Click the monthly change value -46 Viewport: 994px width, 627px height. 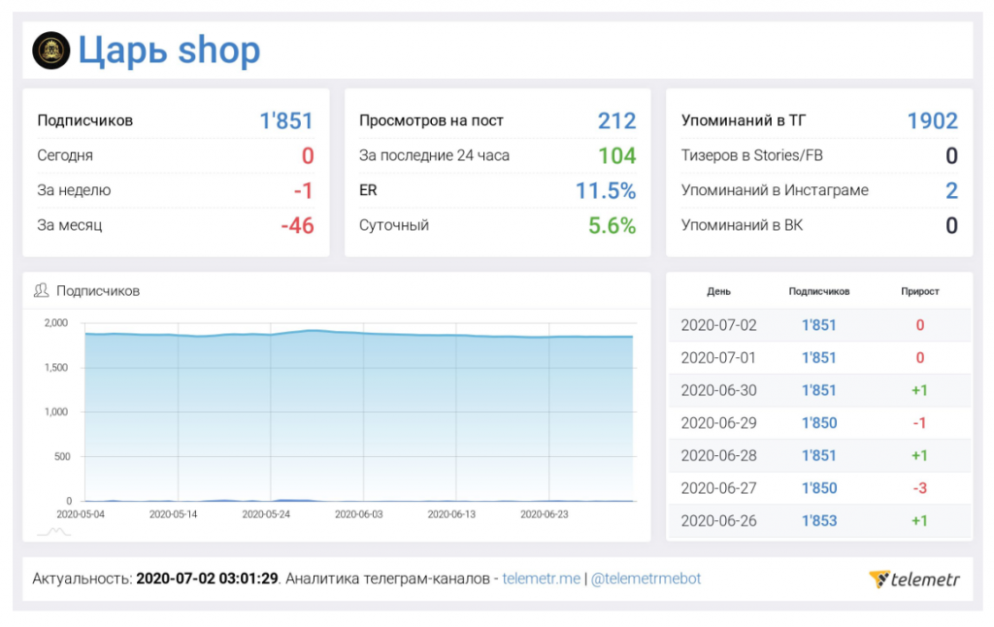(297, 226)
